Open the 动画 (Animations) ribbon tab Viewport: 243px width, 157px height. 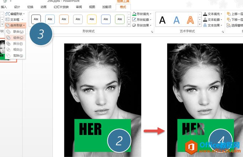pyautogui.click(x=43, y=7)
